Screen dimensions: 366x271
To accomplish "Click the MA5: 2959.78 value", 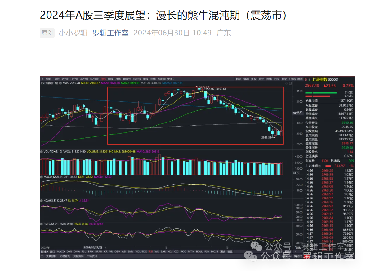I will pos(71,83).
